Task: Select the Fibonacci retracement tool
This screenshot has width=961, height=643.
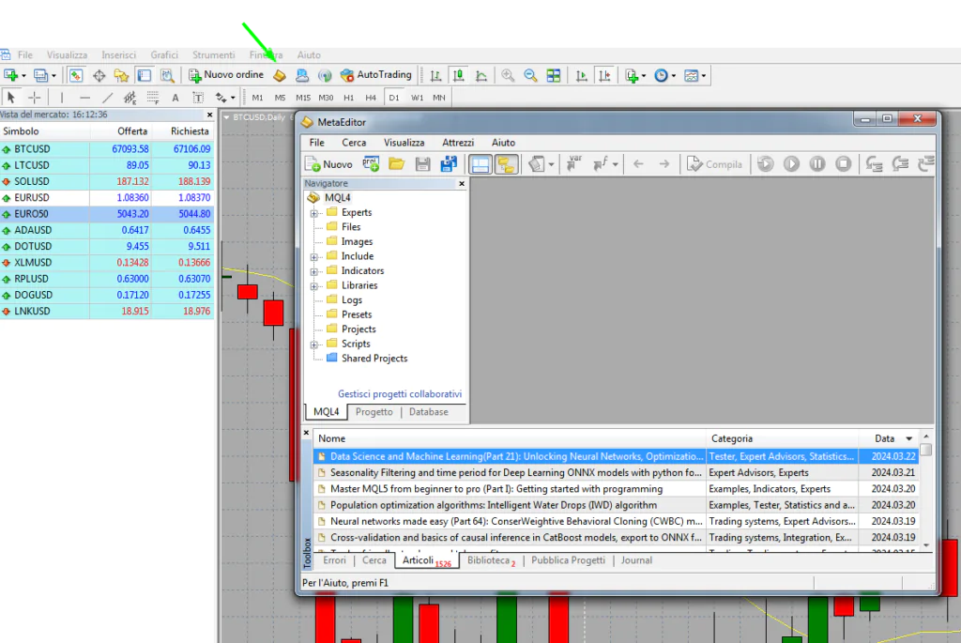Action: 153,98
